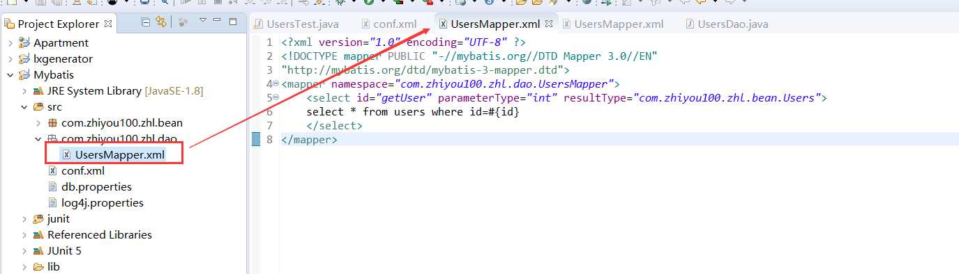Select the Mybatis project in the tree
Image resolution: width=959 pixels, height=274 pixels.
(53, 75)
